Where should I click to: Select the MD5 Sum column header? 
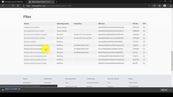click(x=102, y=24)
